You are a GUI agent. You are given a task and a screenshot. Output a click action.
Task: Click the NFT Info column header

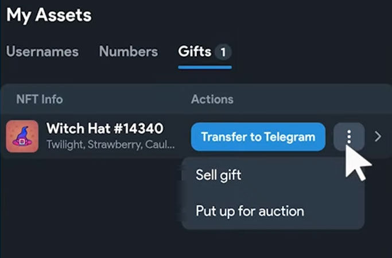40,99
